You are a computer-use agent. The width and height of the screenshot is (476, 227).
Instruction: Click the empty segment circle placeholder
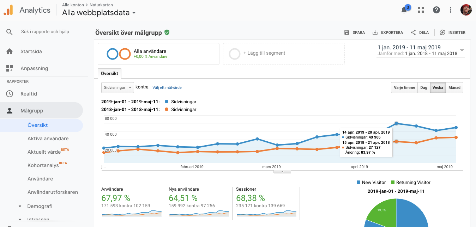[235, 54]
